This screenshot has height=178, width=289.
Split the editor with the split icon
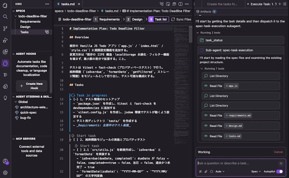[180, 4]
